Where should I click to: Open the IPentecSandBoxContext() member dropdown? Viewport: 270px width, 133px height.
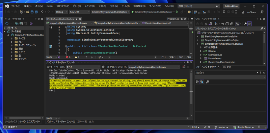point(165,23)
